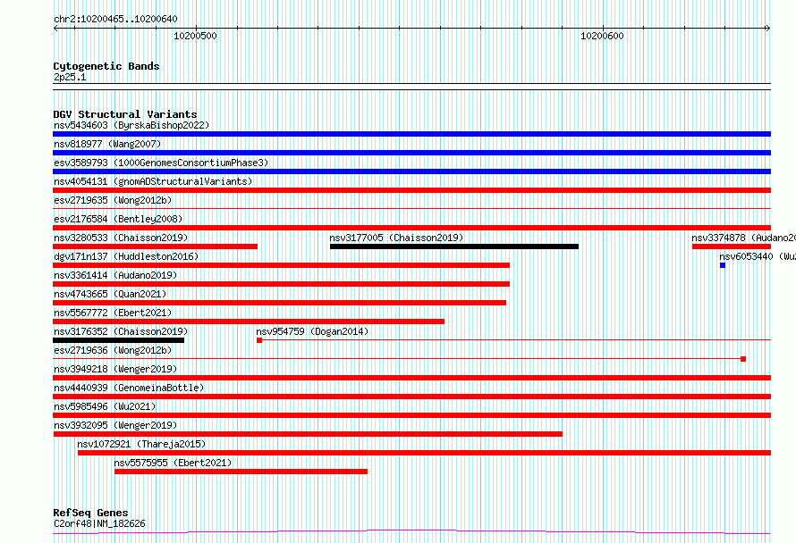
Task: Click the red bar under nsv5985496
Action: [411, 415]
